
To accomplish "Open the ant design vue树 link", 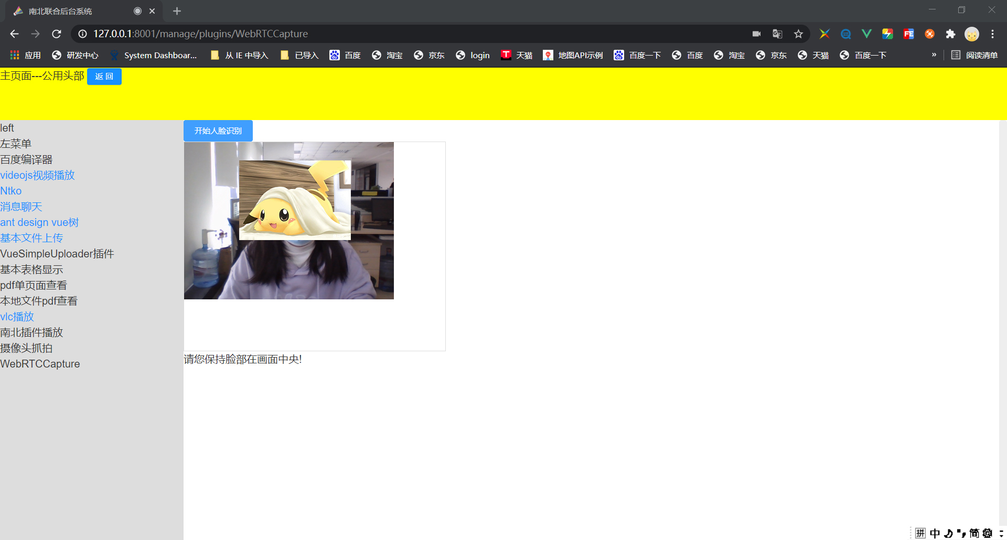I will (x=39, y=222).
